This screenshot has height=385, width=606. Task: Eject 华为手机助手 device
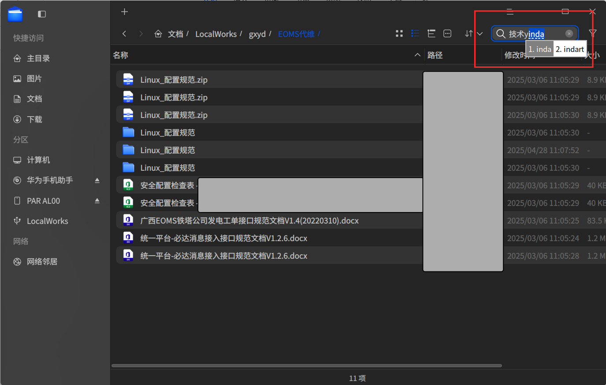point(97,180)
